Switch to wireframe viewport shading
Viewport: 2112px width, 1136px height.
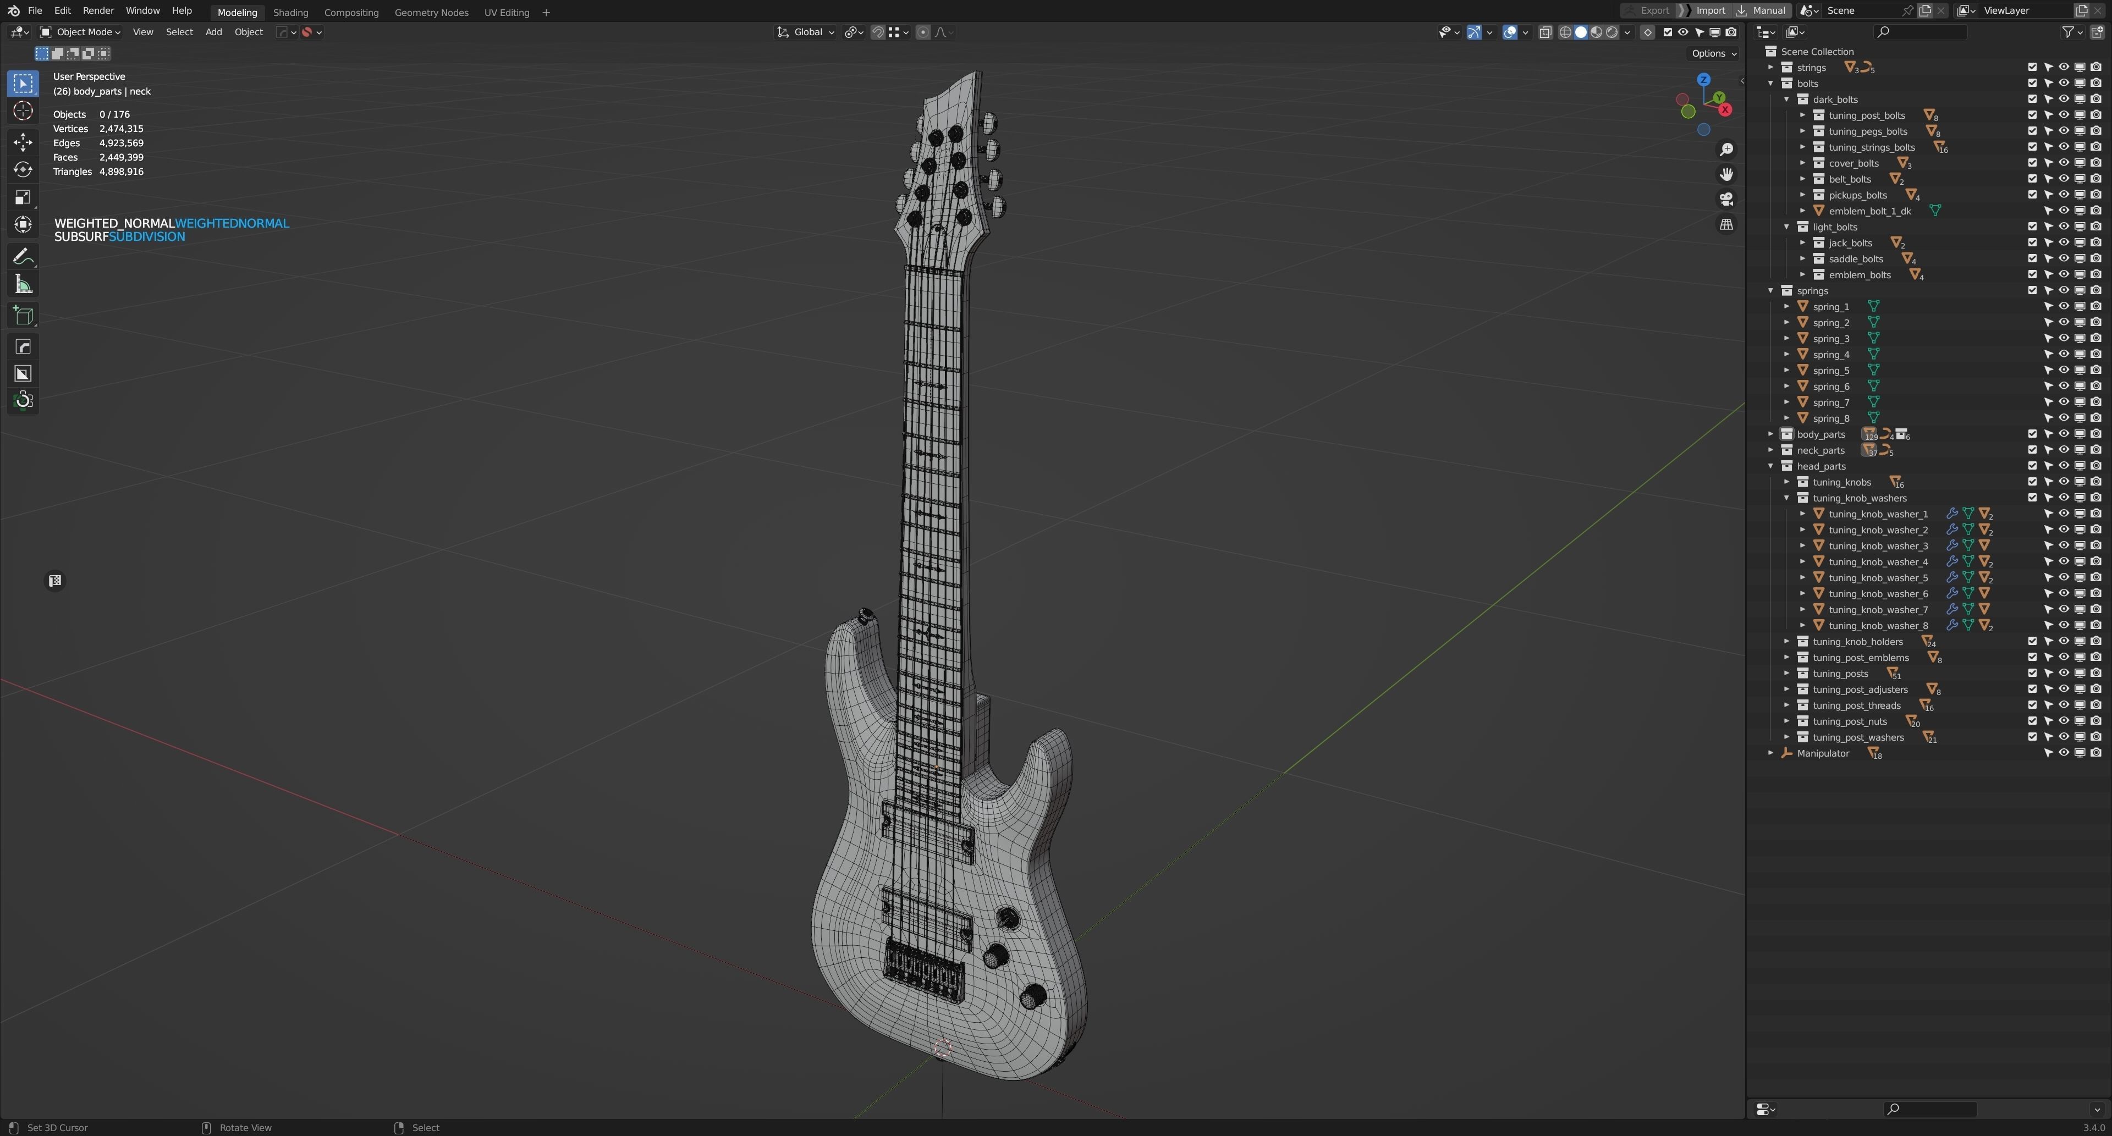(1565, 32)
